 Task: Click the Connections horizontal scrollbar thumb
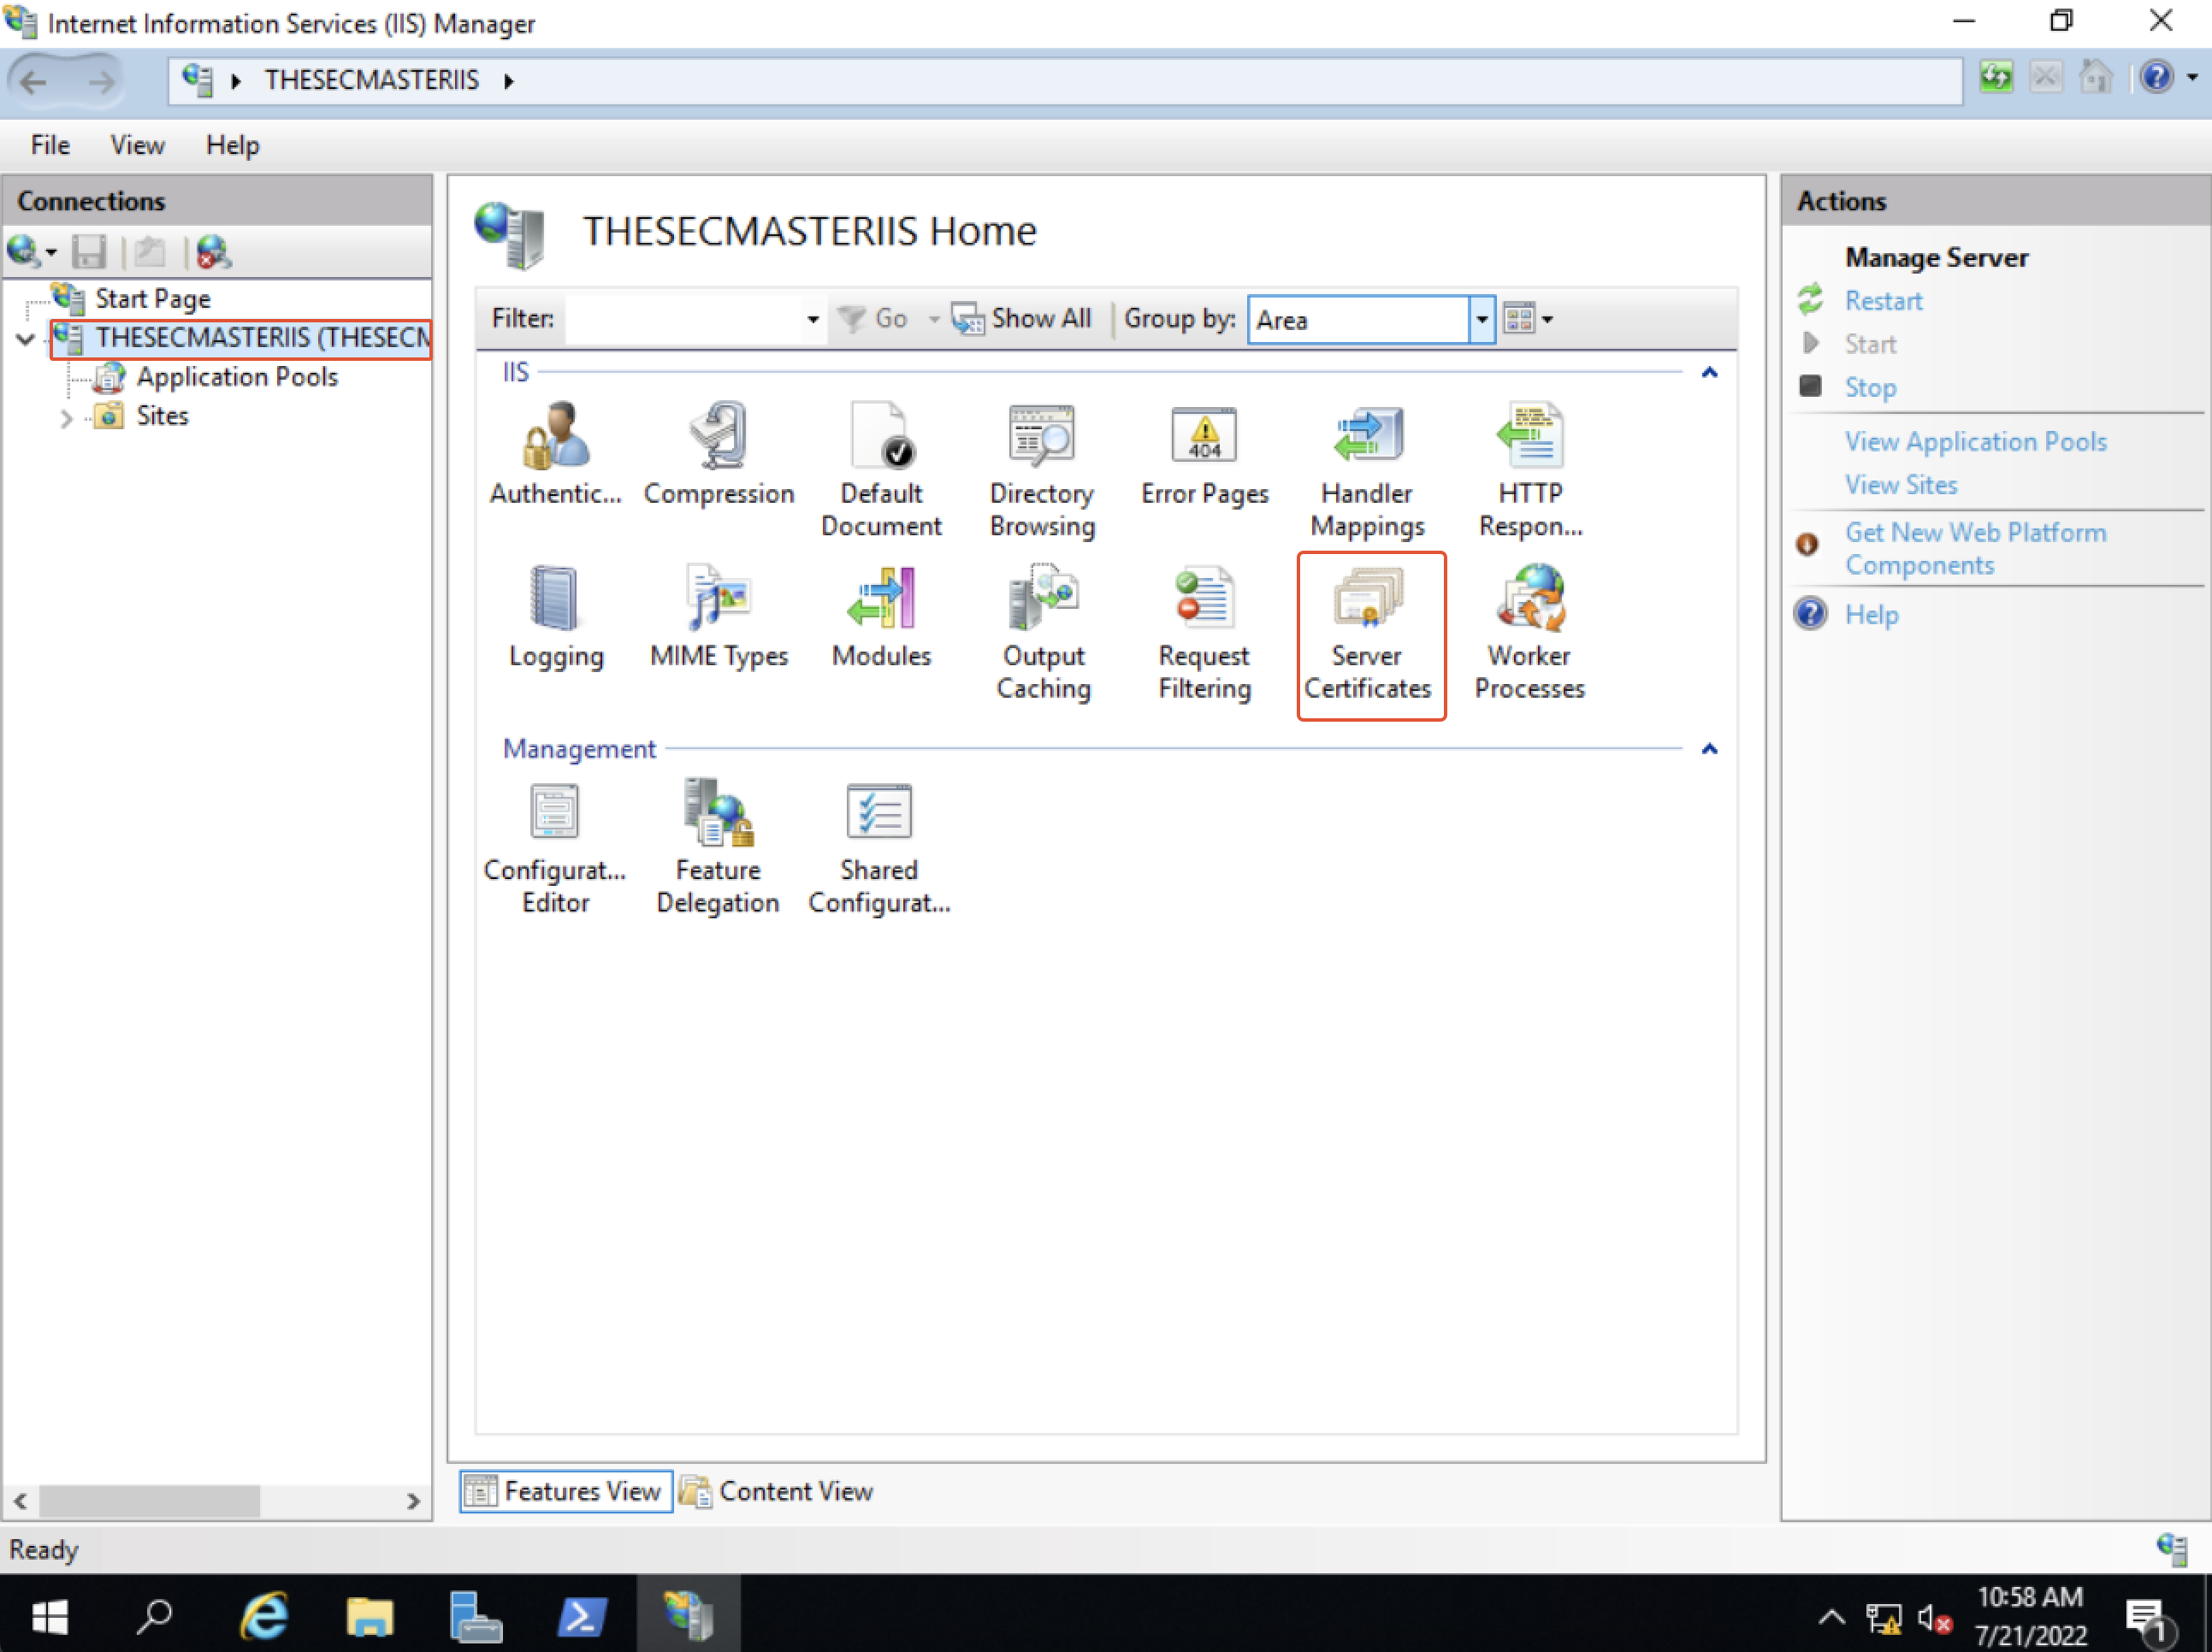[149, 1500]
